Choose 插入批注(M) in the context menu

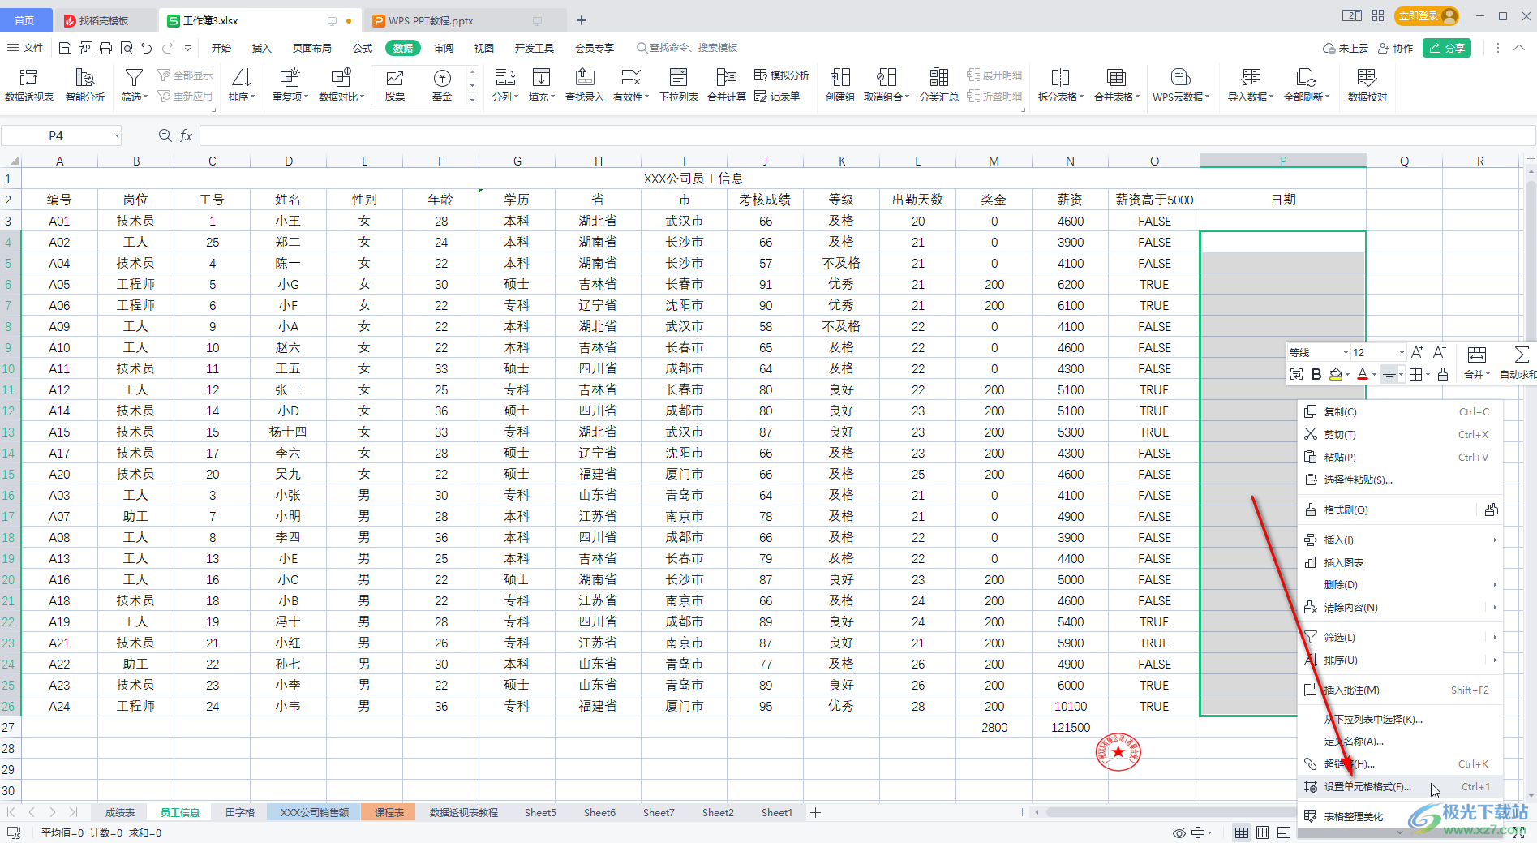pos(1400,690)
